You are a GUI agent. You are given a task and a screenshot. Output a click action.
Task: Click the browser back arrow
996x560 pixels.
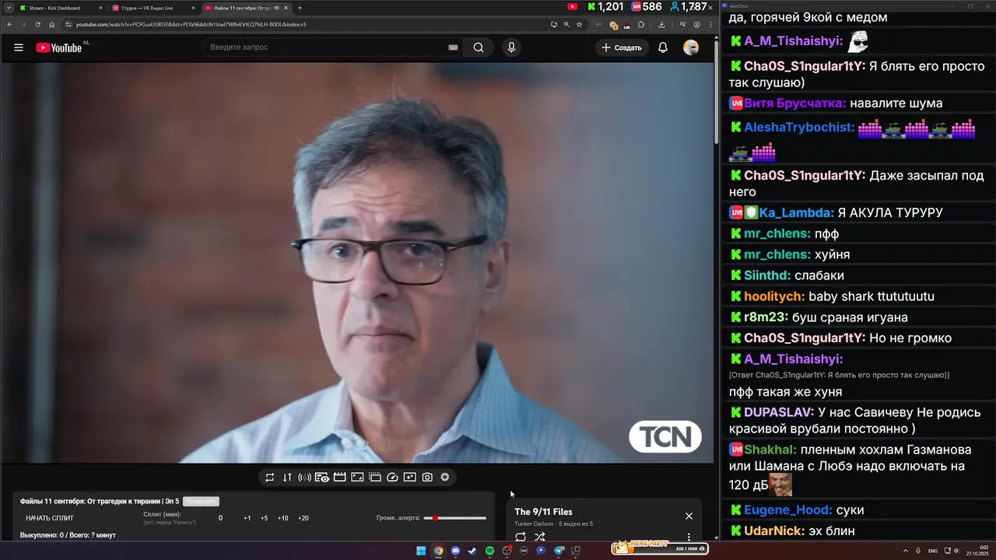click(x=9, y=24)
